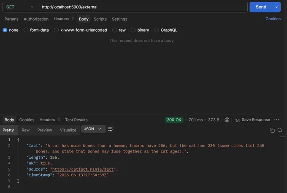Open the Scripts tab
The image size is (287, 193).
click(x=100, y=19)
